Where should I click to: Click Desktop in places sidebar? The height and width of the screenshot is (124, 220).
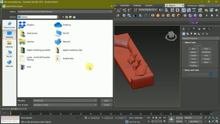pyautogui.click(x=9, y=34)
